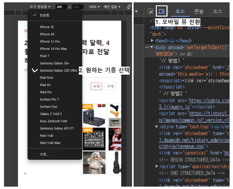Screen dimensions: 233x189
Task: Click the ellipsis badge inside <style>
Action: [x=216, y=127]
